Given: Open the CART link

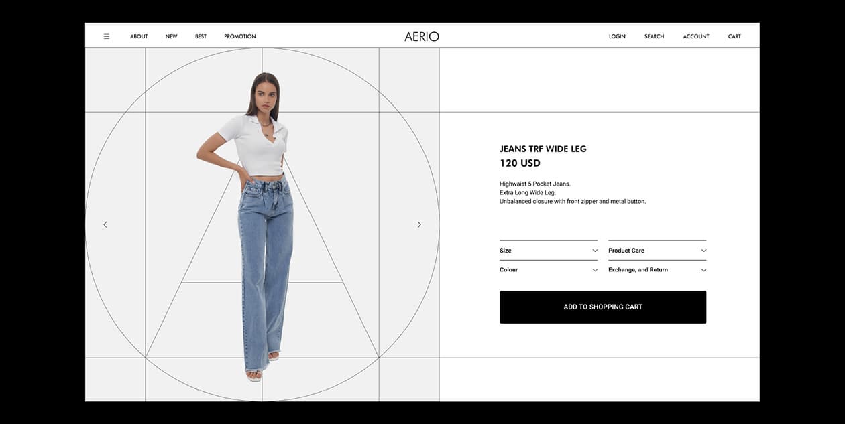Looking at the screenshot, I should (734, 36).
